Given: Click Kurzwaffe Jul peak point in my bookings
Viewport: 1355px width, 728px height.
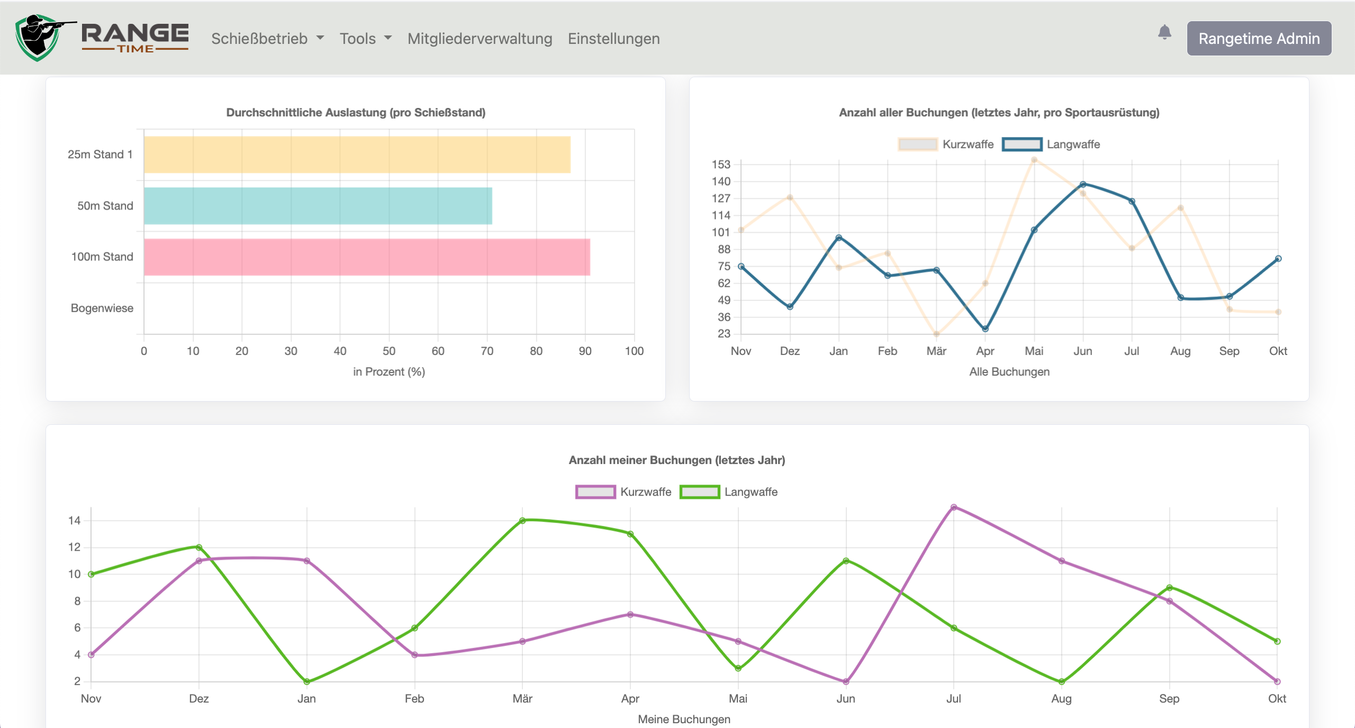Looking at the screenshot, I should click(x=954, y=507).
